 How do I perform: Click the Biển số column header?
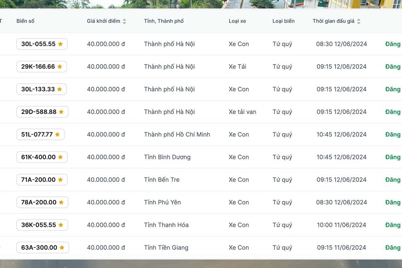(x=26, y=21)
